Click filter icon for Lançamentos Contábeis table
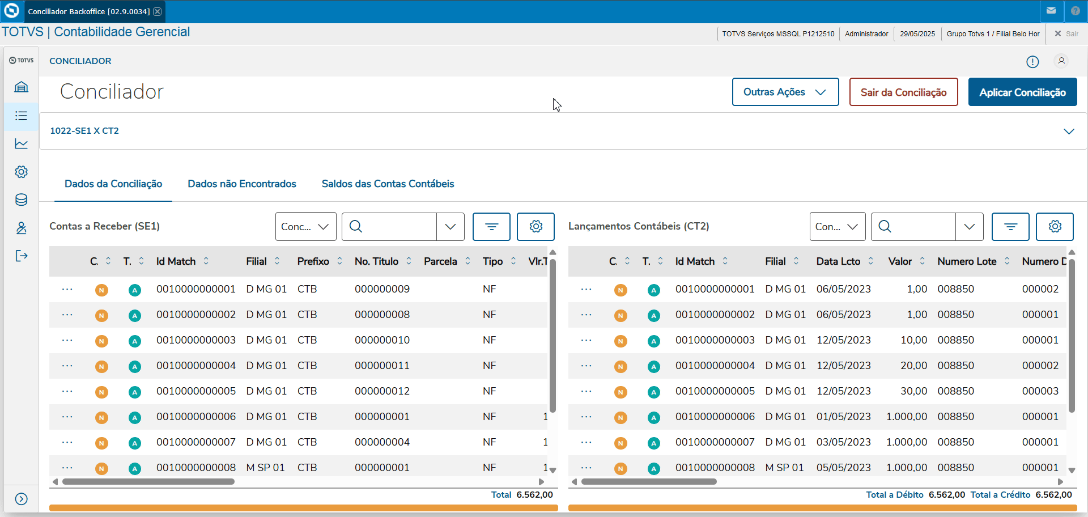Screen dimensions: 1088x517 [x=1010, y=227]
